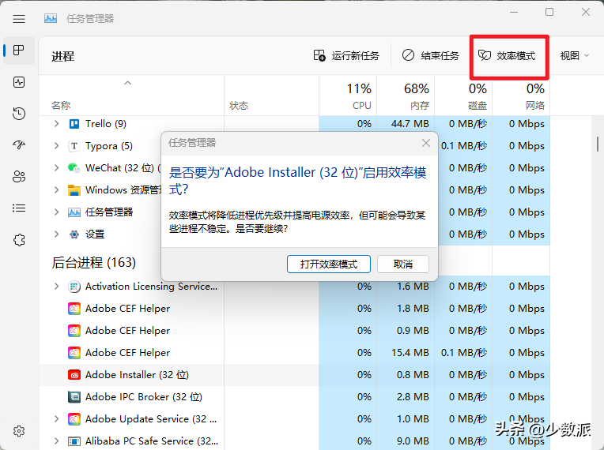Open the hamburger navigation menu

click(x=19, y=18)
